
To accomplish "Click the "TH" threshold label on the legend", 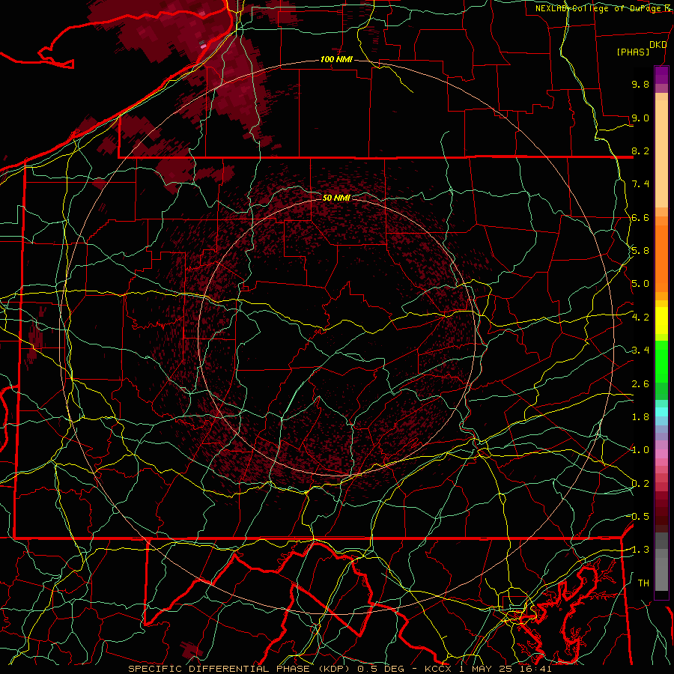I will (x=643, y=583).
